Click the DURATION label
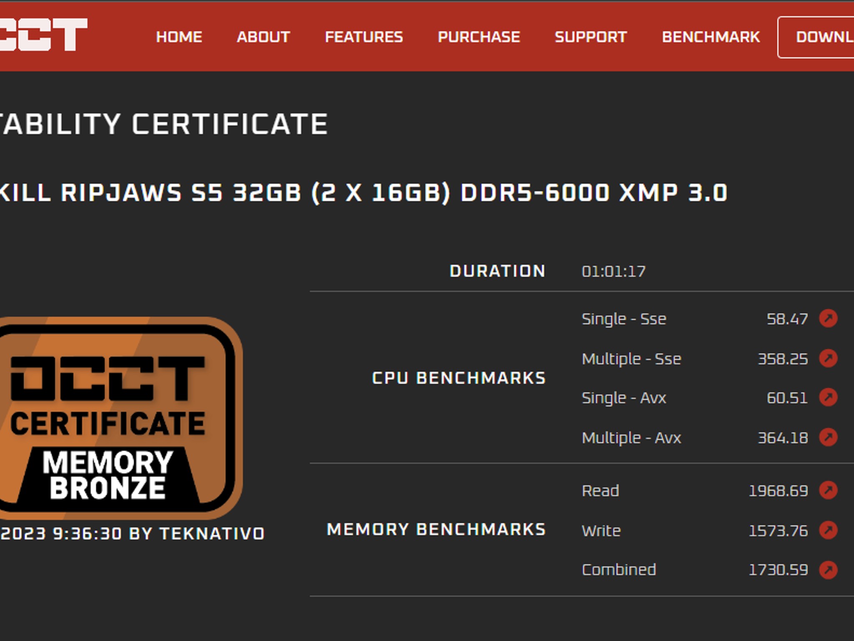854x641 pixels. tap(497, 271)
